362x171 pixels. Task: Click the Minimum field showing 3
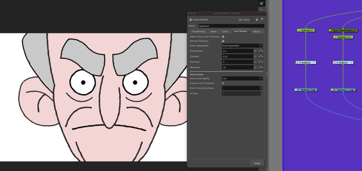tap(238, 62)
